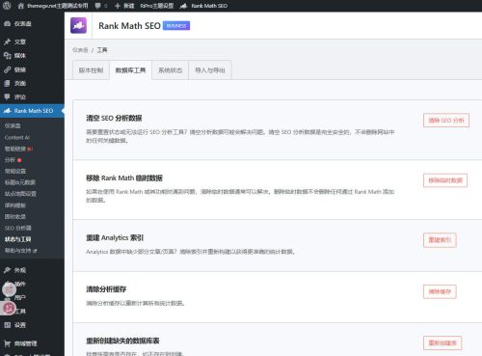The width and height of the screenshot is (482, 356).
Task: Open Posts via the pushpin icon
Action: pyautogui.click(x=7, y=41)
